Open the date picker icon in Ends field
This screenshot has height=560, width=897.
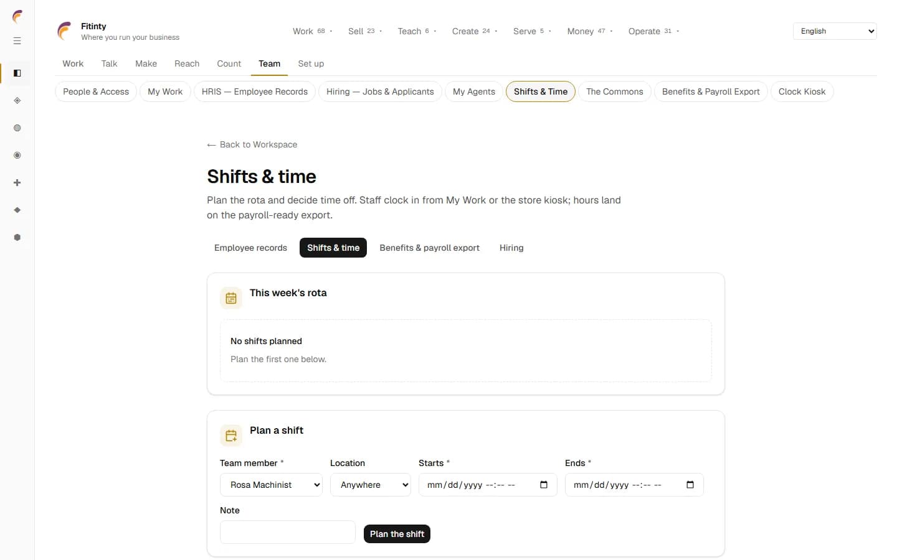[x=690, y=485]
